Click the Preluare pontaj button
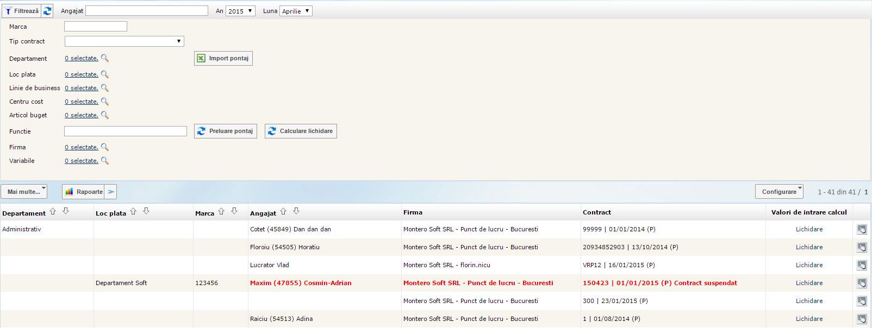 coord(225,131)
